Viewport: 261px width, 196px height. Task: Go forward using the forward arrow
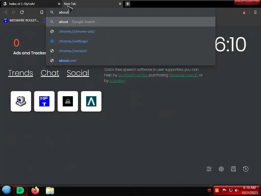click(x=14, y=12)
